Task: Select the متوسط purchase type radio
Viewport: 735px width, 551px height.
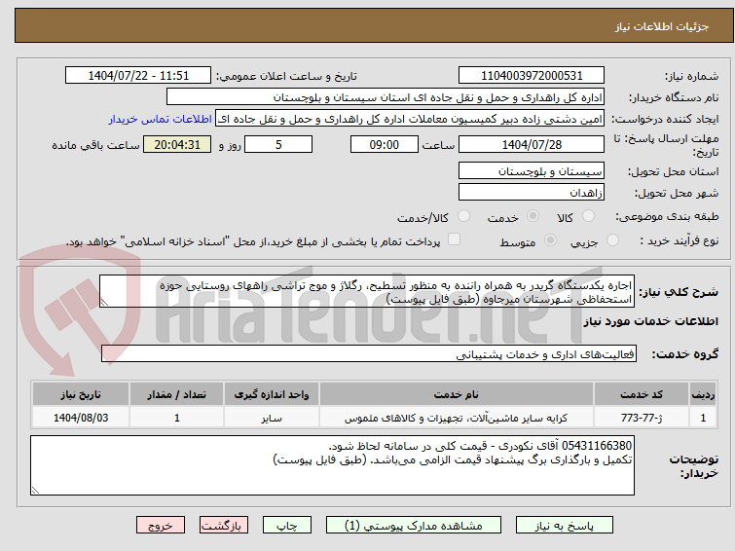Action: click(550, 240)
